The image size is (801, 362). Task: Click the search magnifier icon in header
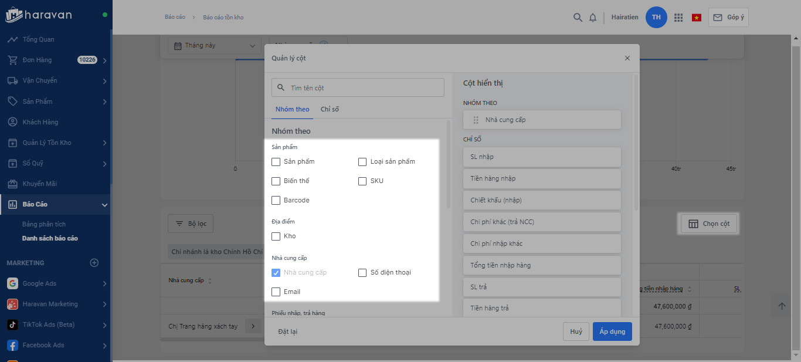coord(578,18)
